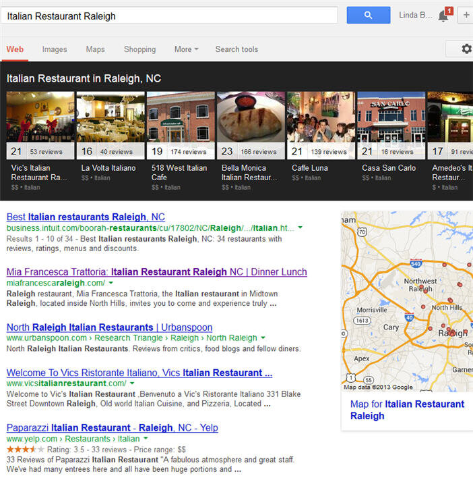Open Casa San Carlo storefront photo
This screenshot has width=473, height=480.
point(391,117)
